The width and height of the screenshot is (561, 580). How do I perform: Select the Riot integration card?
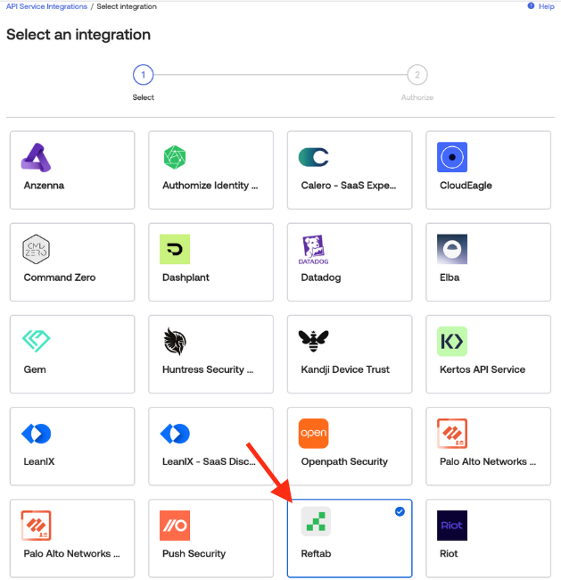tap(488, 538)
